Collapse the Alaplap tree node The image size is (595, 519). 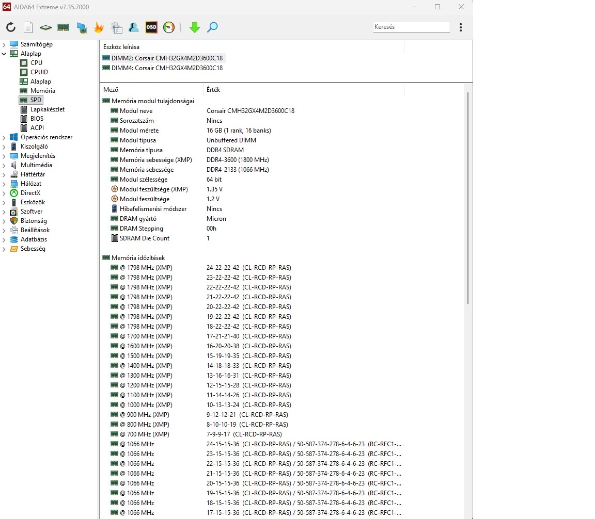(4, 54)
